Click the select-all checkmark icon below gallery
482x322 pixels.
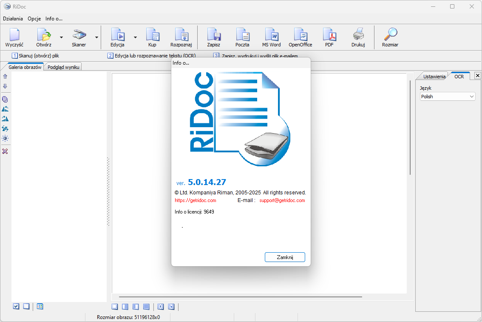point(16,306)
